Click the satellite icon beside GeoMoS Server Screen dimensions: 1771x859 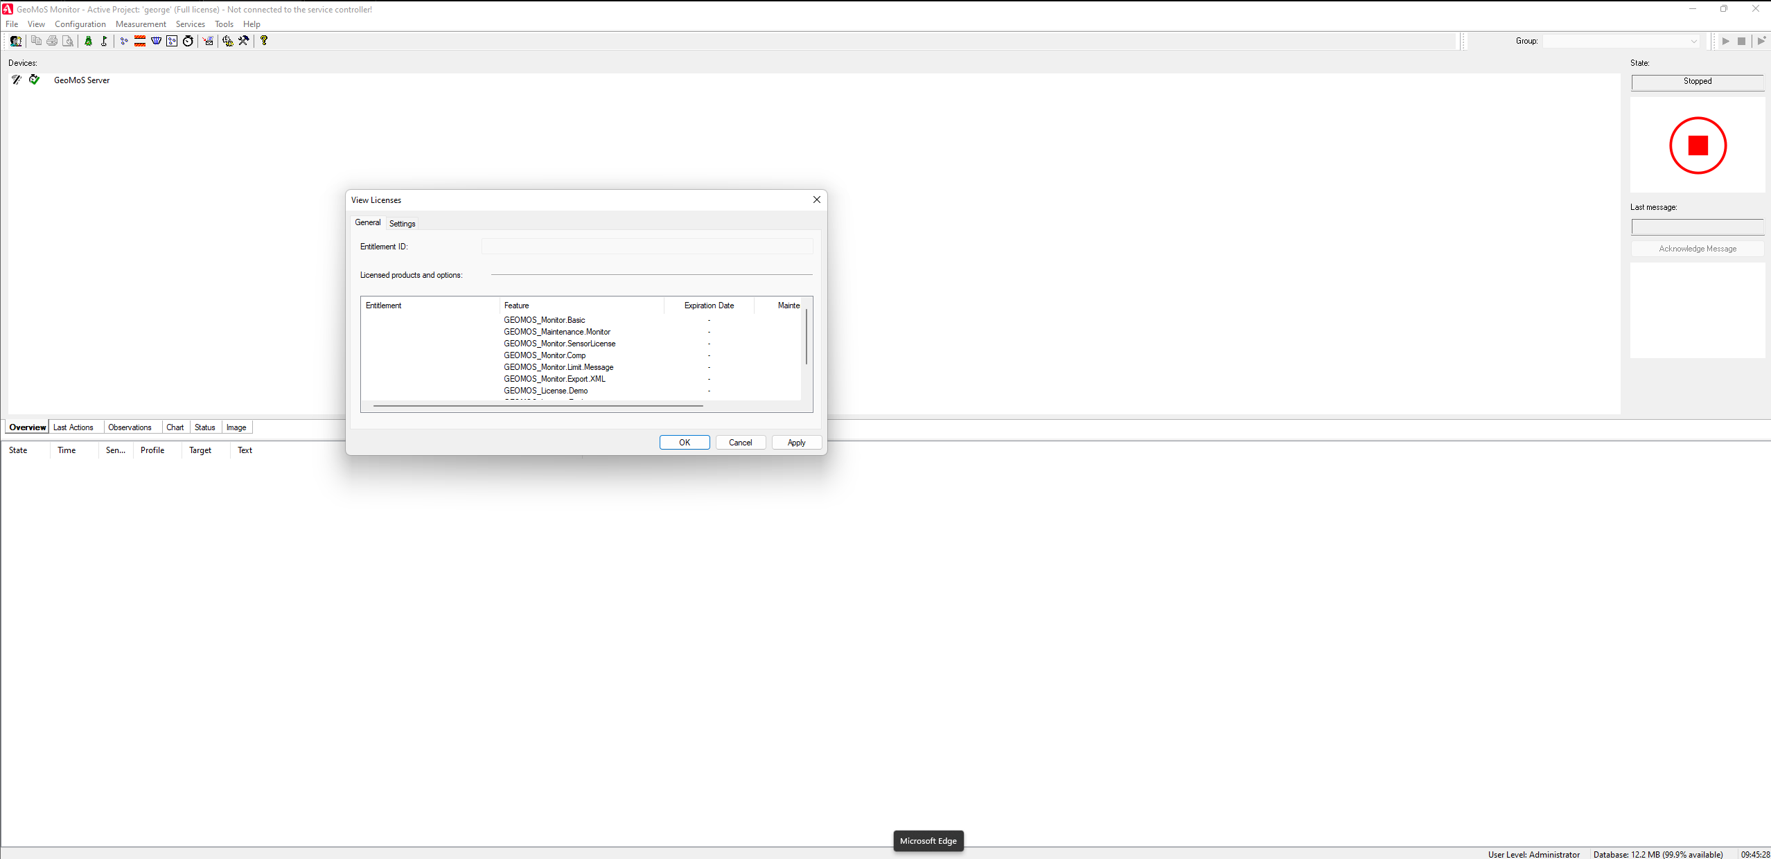click(17, 80)
